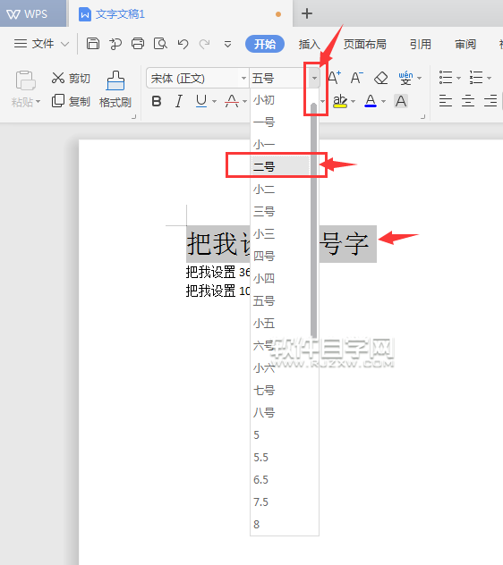Viewport: 503px width, 565px height.
Task: Toggle character shading A button
Action: point(401,101)
